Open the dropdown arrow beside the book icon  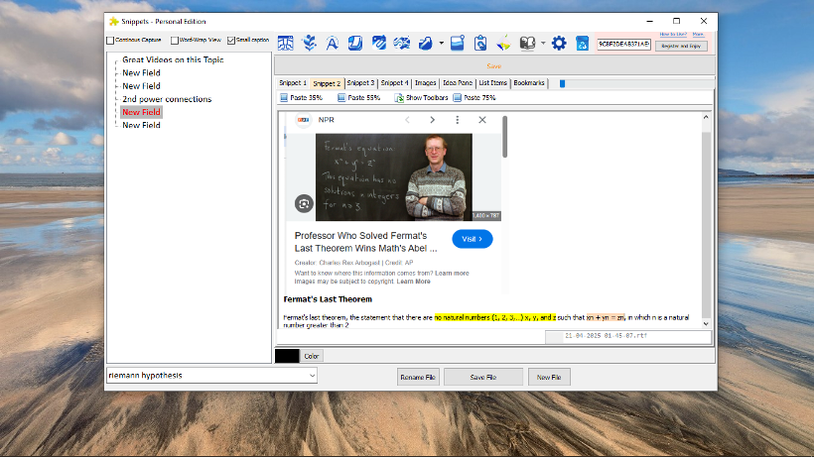coord(543,43)
